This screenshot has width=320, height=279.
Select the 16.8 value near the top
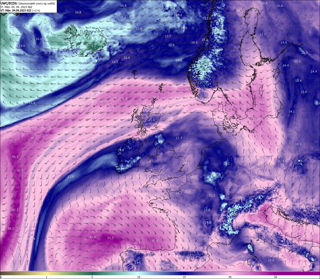click(78, 12)
